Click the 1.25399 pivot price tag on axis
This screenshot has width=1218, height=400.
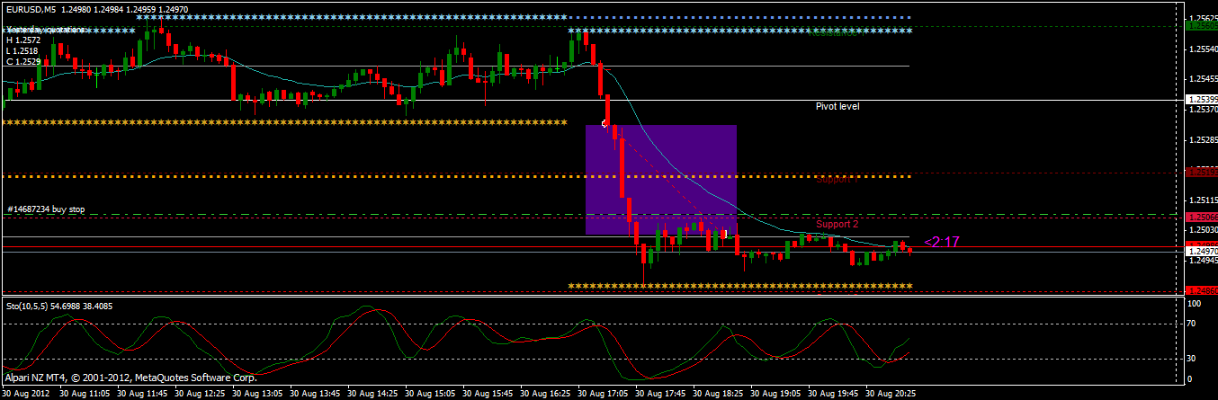(1202, 99)
